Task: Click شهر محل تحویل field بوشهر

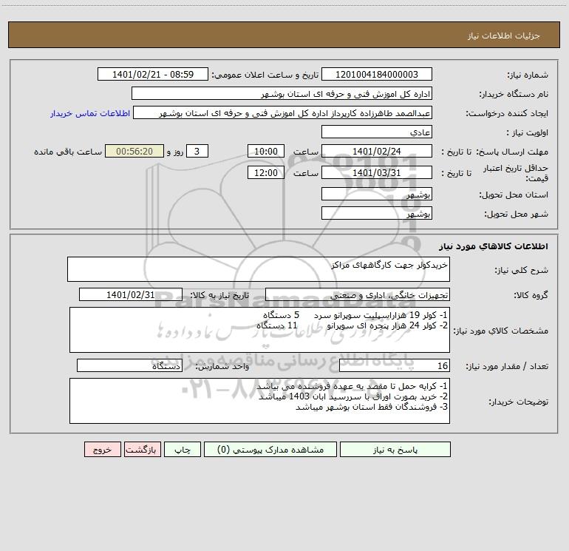Action: tap(377, 214)
